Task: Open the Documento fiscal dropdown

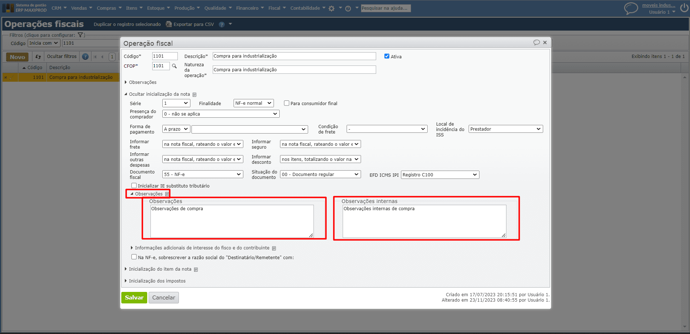Action: point(203,175)
